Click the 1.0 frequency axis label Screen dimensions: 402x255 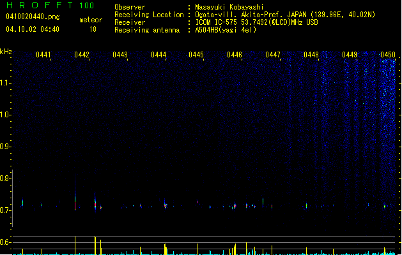[x=4, y=115]
